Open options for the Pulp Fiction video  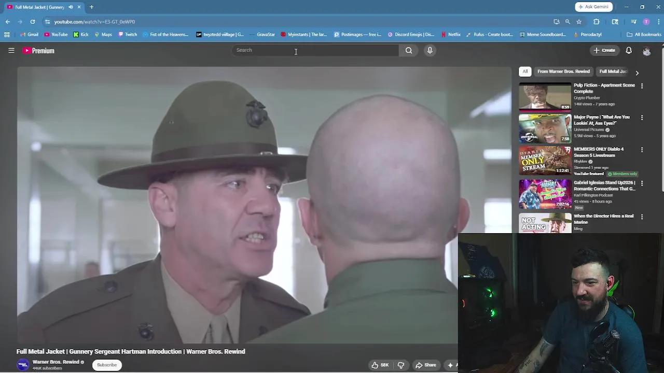[x=642, y=86]
